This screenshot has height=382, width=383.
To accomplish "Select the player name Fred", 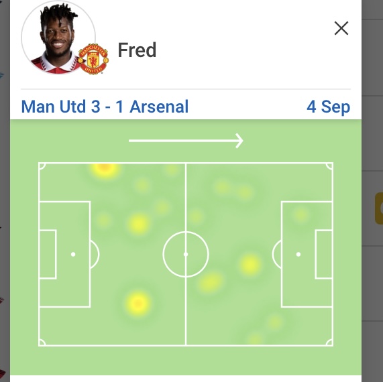I will coord(137,50).
